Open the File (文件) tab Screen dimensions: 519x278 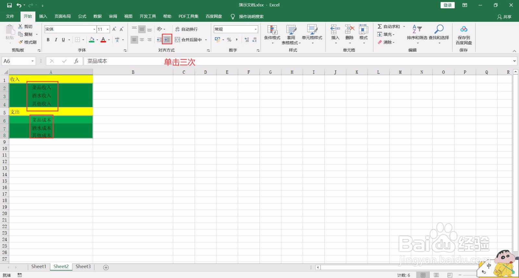tap(10, 16)
